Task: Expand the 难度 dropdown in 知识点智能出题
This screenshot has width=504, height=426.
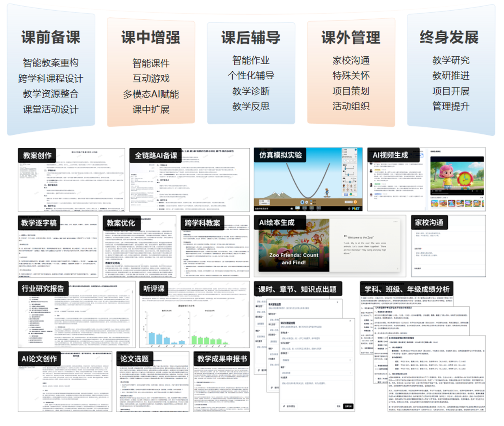Action: coord(316,373)
